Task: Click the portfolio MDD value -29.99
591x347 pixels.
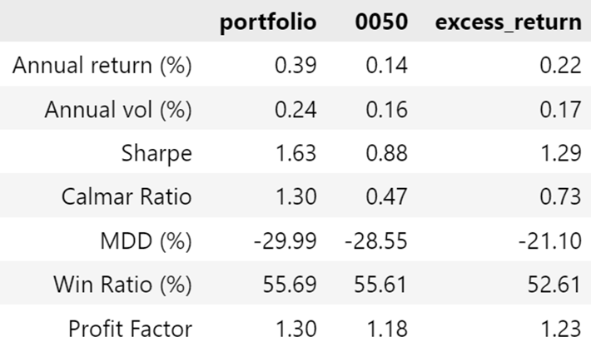Action: tap(285, 241)
